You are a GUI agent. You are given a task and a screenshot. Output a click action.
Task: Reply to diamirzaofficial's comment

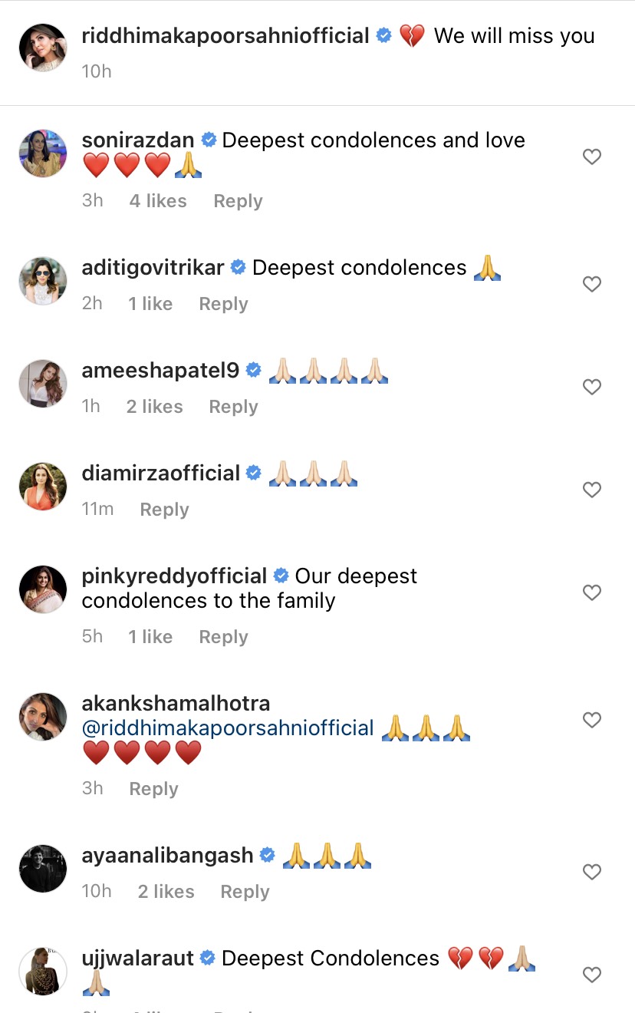click(164, 510)
